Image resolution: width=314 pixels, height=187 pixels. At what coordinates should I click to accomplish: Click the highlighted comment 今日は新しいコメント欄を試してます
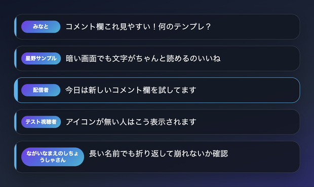point(131,90)
